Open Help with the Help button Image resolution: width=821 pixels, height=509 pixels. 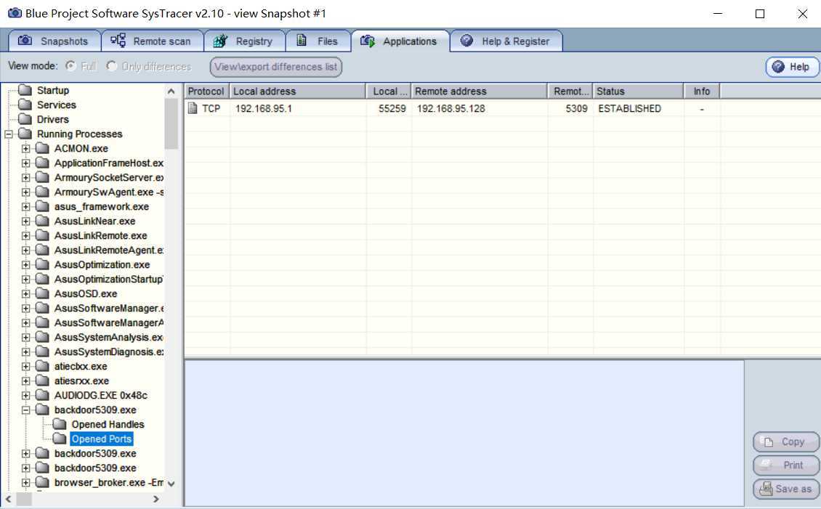[x=792, y=66]
